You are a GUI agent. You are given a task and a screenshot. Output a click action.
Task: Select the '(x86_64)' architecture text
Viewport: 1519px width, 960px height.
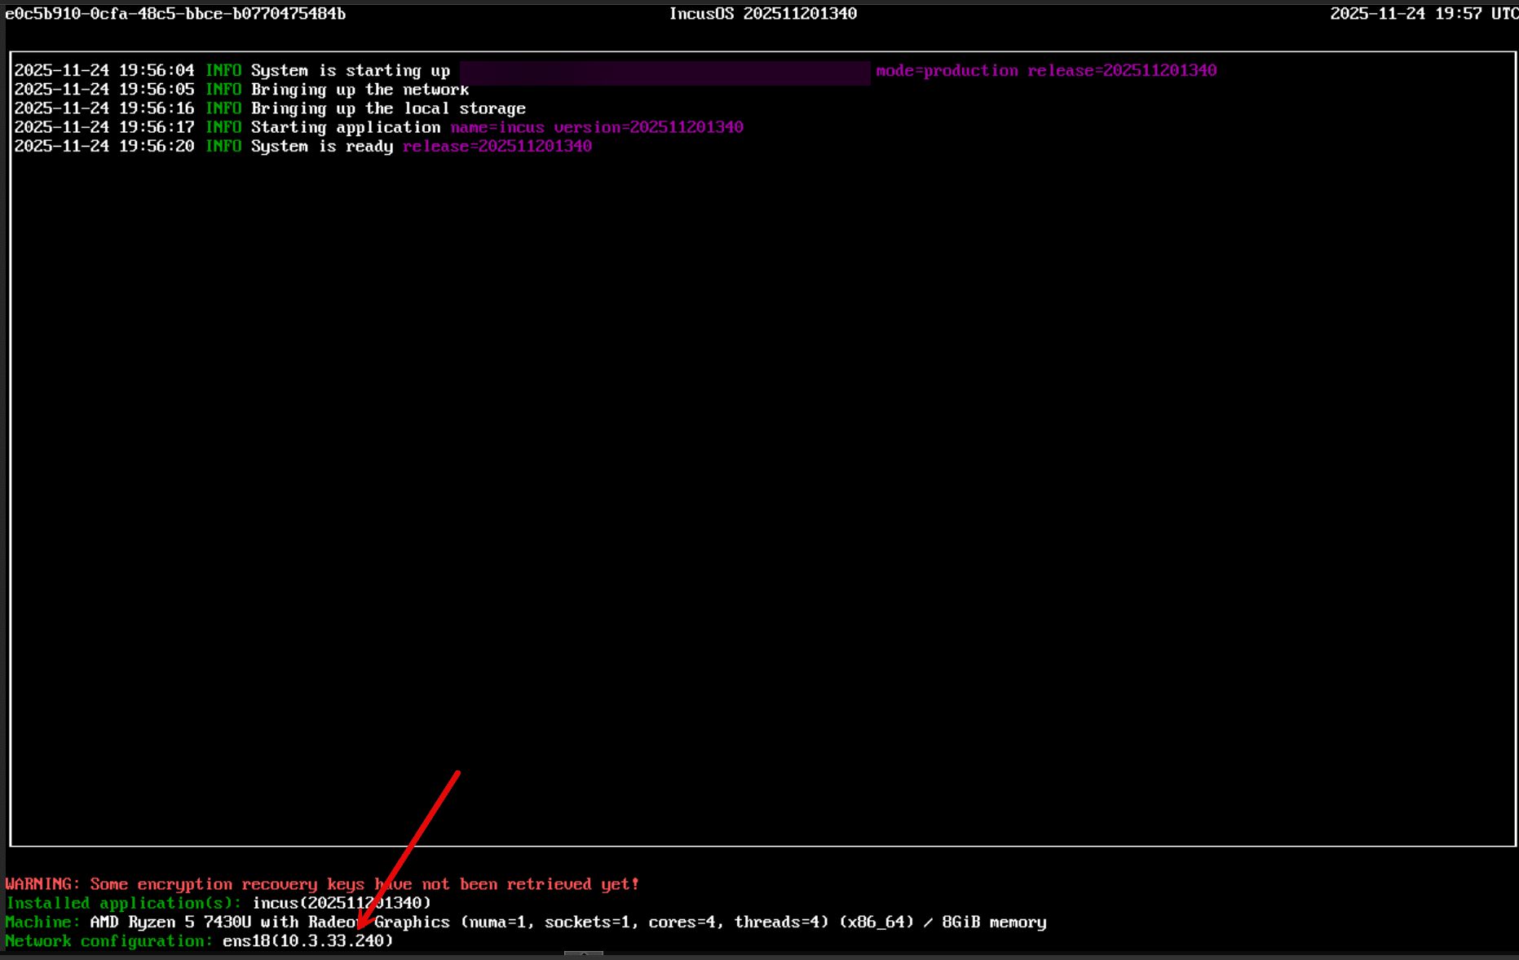pos(877,922)
